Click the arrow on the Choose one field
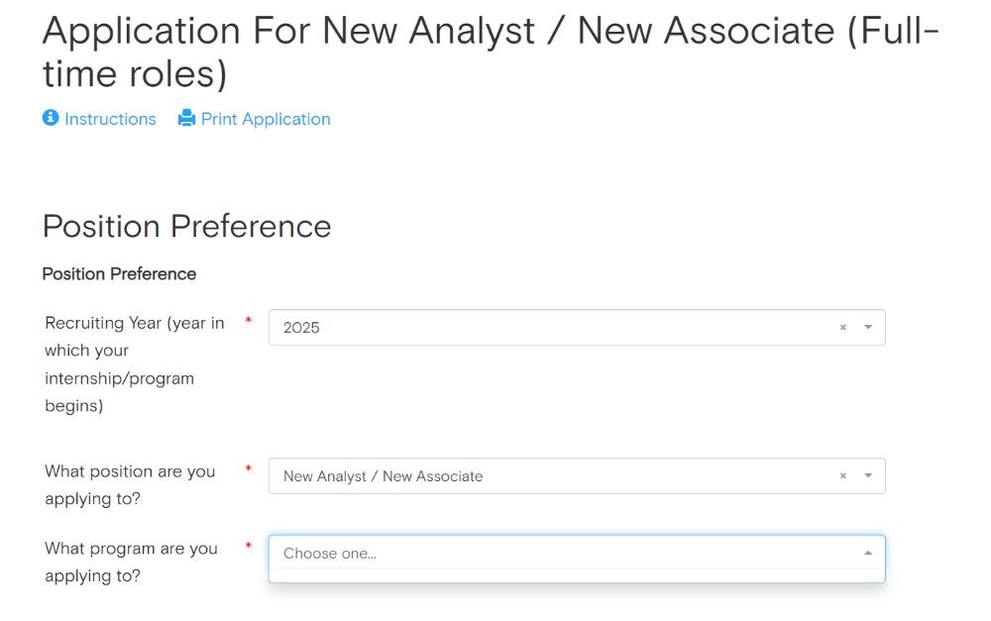 coord(867,554)
